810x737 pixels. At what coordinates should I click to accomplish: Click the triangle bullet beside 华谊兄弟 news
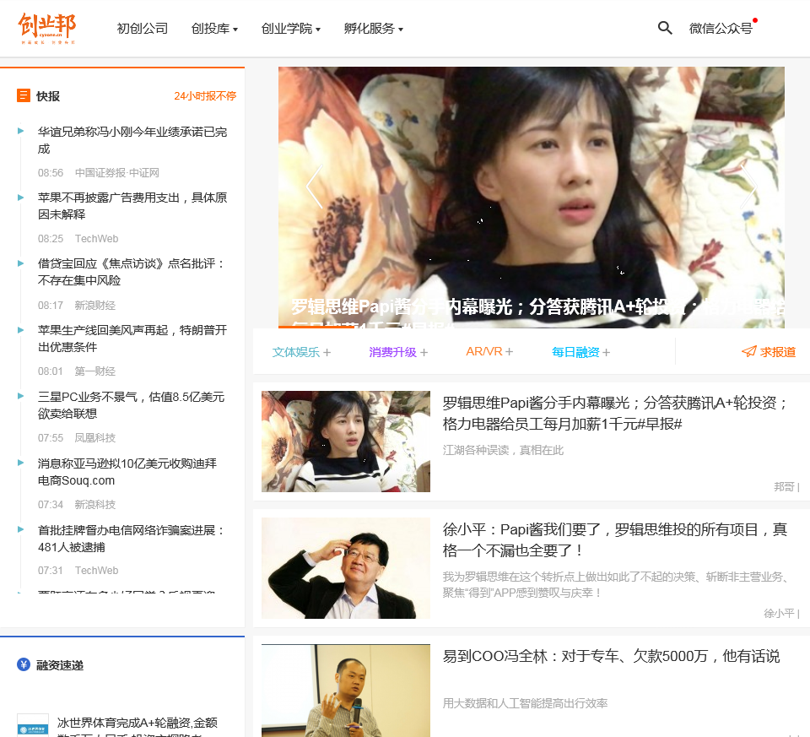[20, 131]
